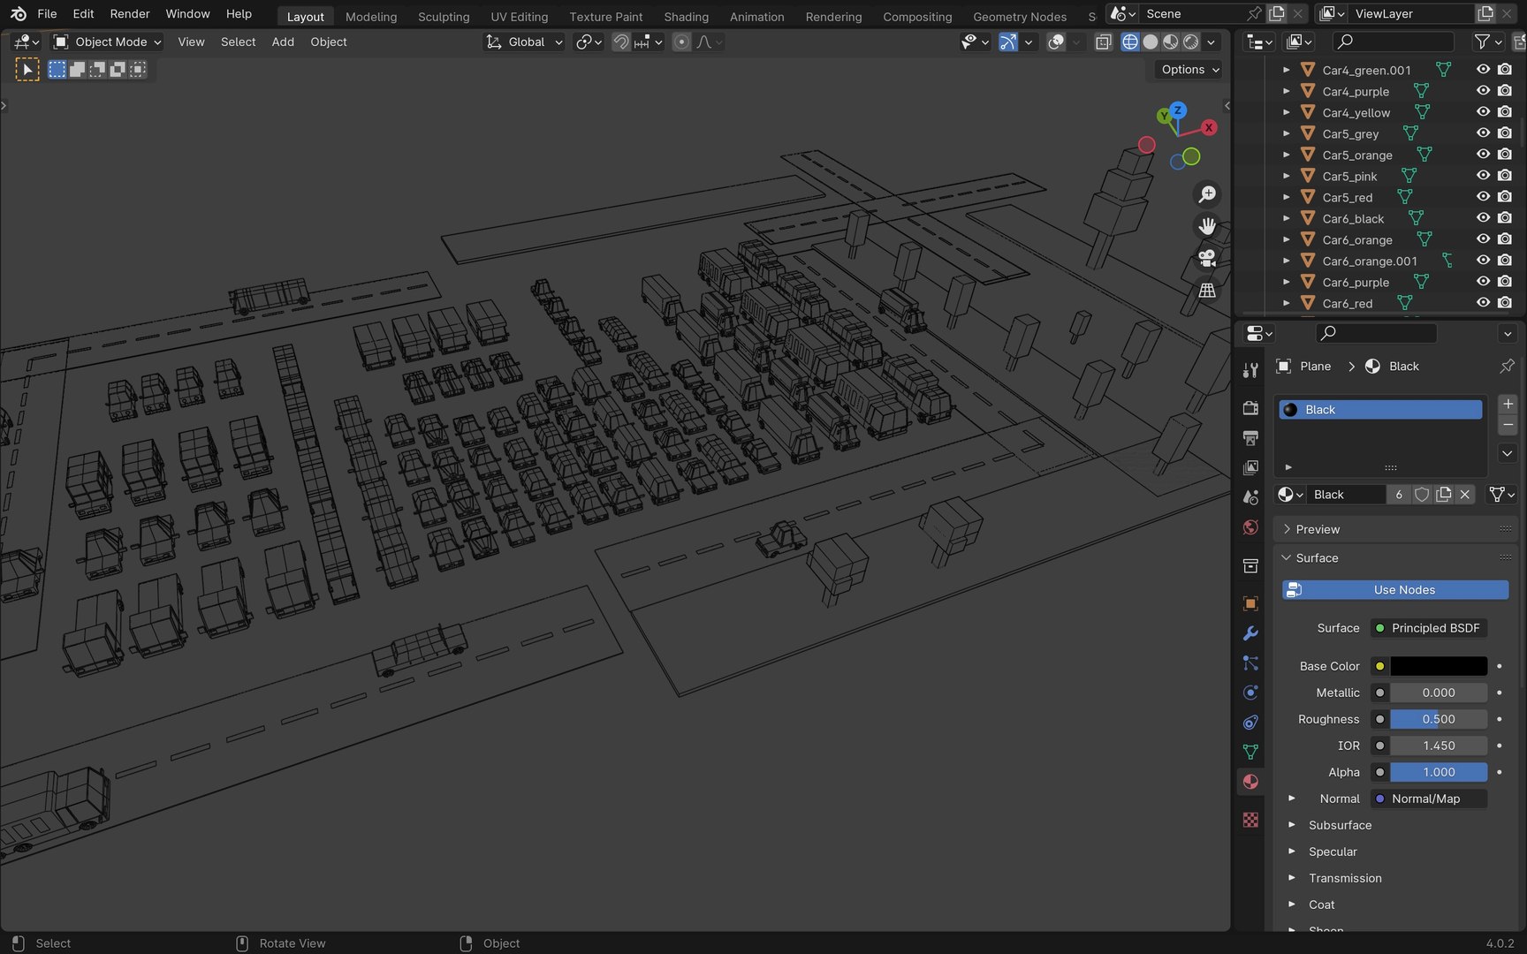Click the outliner search field
This screenshot has height=954, width=1527.
click(x=1393, y=42)
